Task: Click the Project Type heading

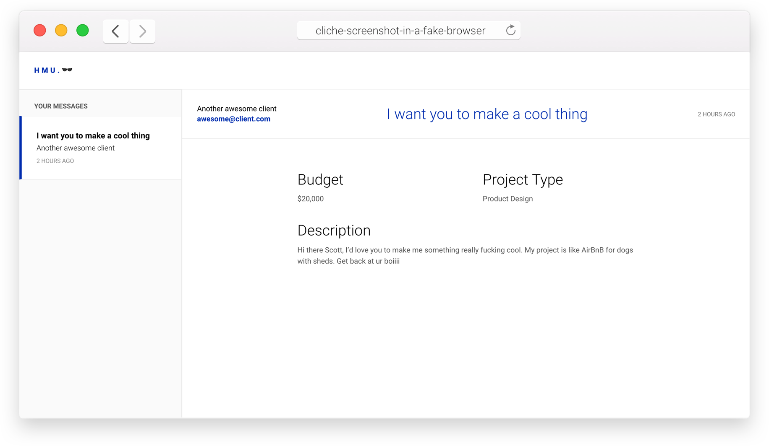Action: (523, 180)
